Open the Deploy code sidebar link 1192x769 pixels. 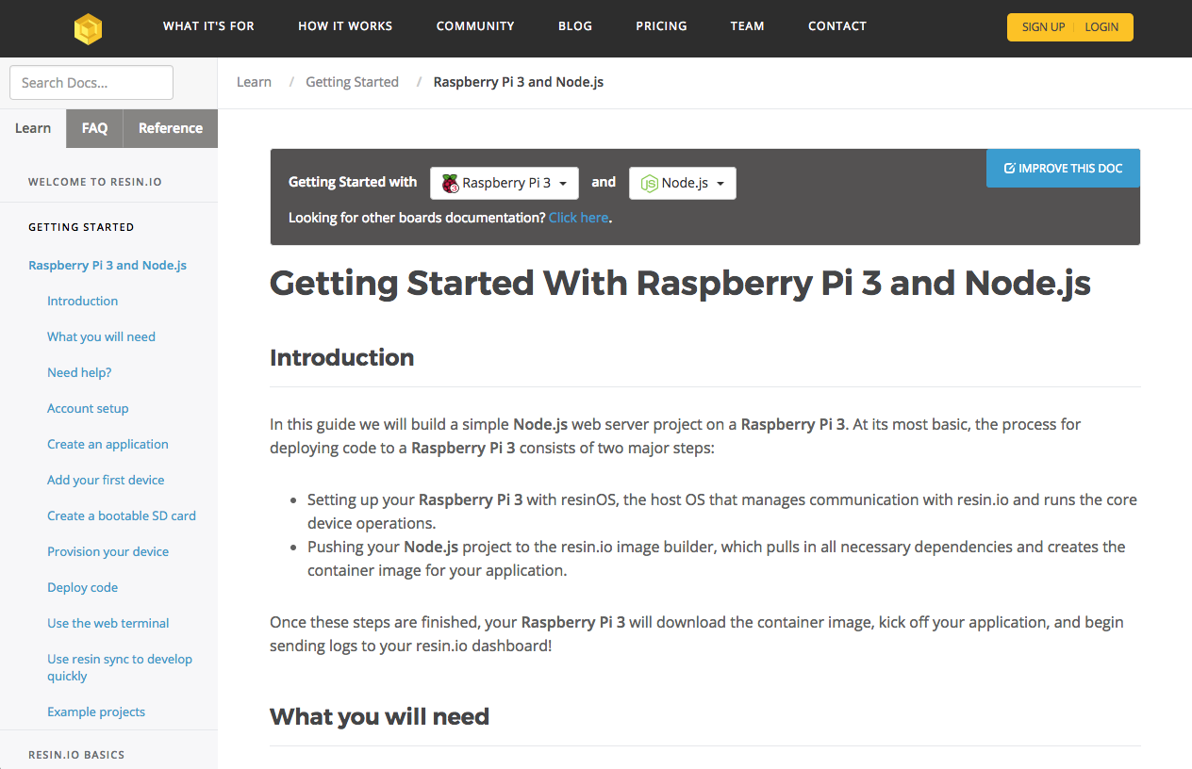click(x=83, y=587)
